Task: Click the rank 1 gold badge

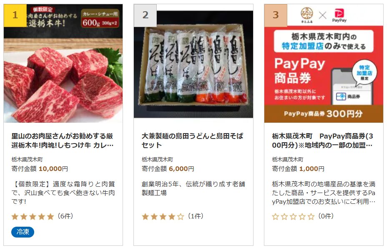Action: [x=15, y=15]
